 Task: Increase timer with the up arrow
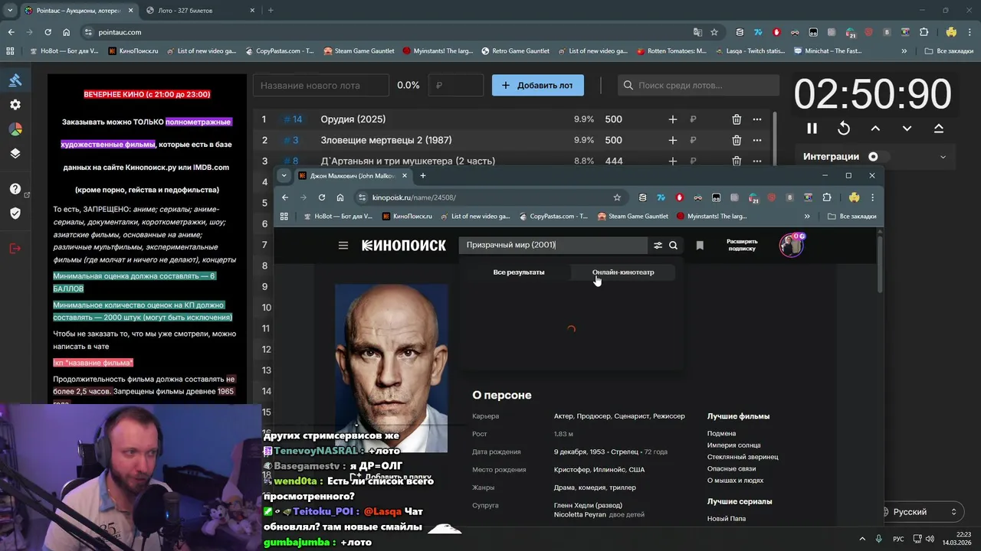(x=875, y=129)
